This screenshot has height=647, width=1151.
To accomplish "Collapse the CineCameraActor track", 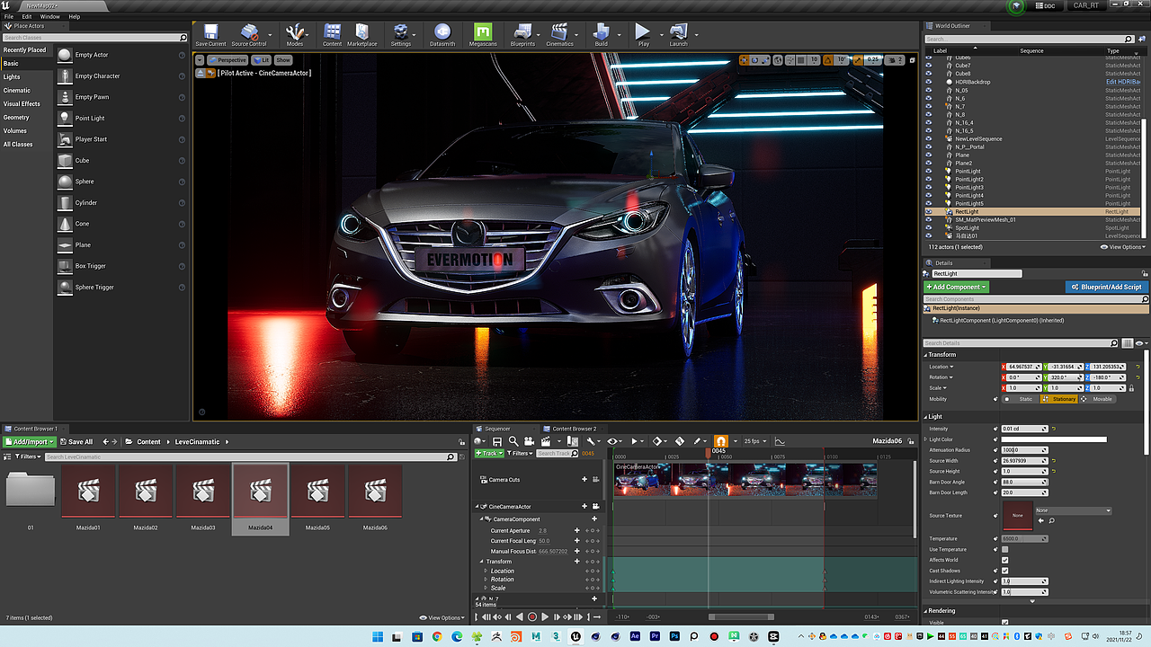I will [x=477, y=507].
